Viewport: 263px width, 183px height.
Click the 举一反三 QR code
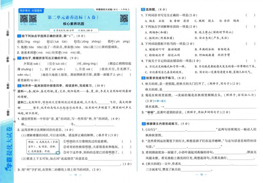24,18
